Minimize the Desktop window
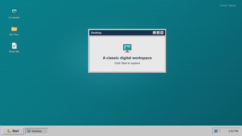This screenshot has width=242, height=136. click(x=154, y=33)
